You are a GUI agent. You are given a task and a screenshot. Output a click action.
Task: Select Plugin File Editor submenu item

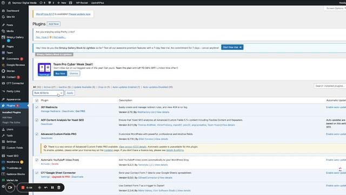[x=11, y=122]
